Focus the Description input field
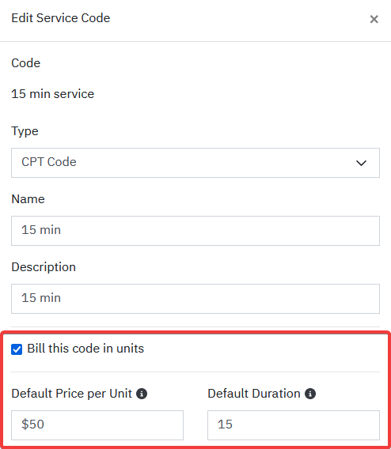This screenshot has width=391, height=449. tap(195, 299)
